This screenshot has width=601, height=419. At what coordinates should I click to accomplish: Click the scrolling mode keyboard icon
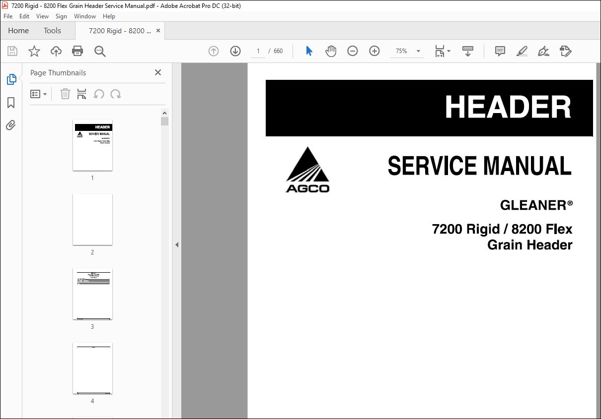[468, 51]
